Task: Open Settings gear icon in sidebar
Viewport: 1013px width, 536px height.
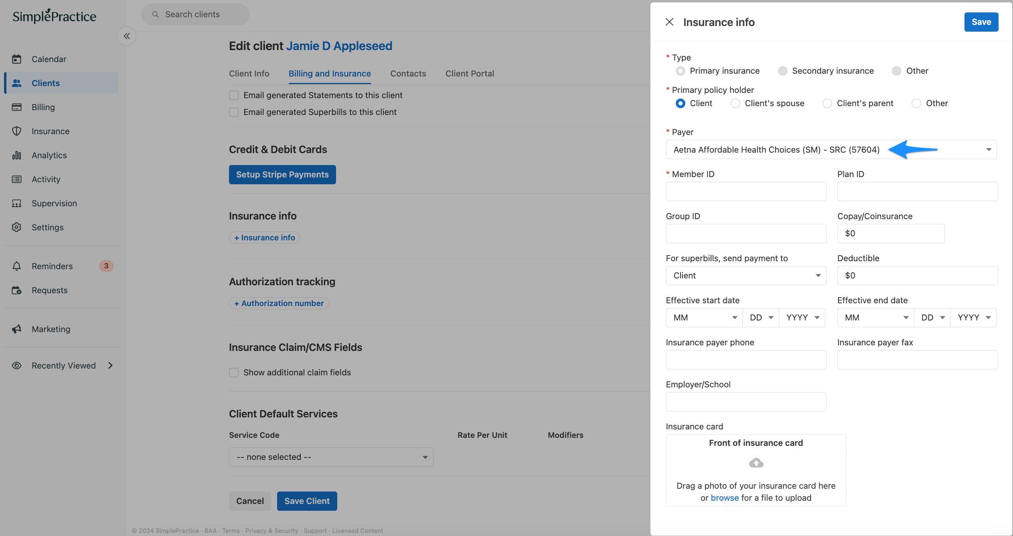Action: [16, 227]
